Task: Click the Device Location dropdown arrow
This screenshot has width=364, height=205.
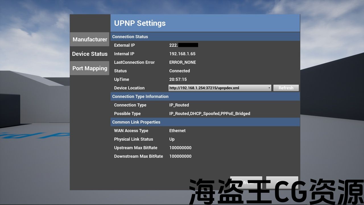Action: tap(269, 88)
